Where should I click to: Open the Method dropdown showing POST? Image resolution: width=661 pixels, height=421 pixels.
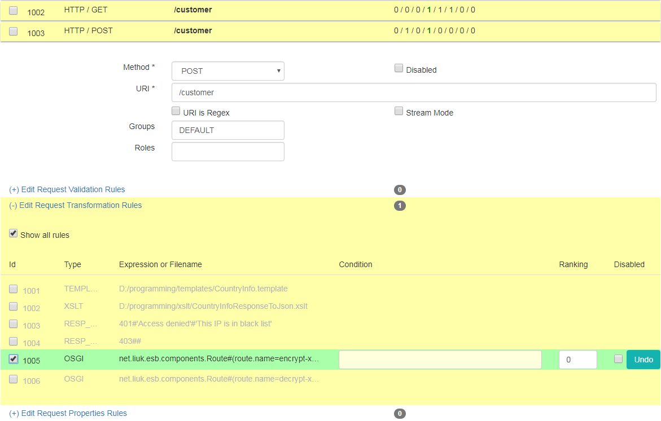pos(227,71)
